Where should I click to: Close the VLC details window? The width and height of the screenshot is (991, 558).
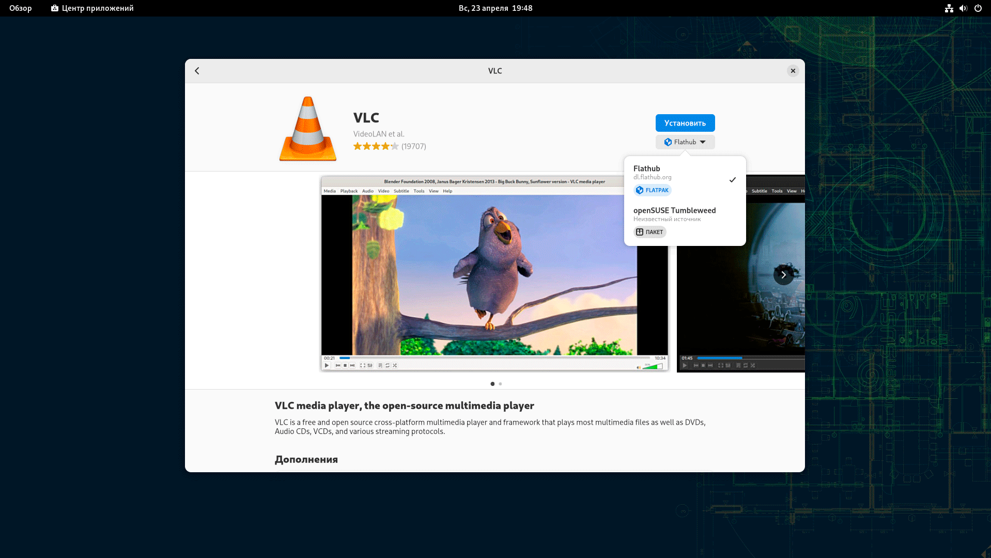coord(793,71)
